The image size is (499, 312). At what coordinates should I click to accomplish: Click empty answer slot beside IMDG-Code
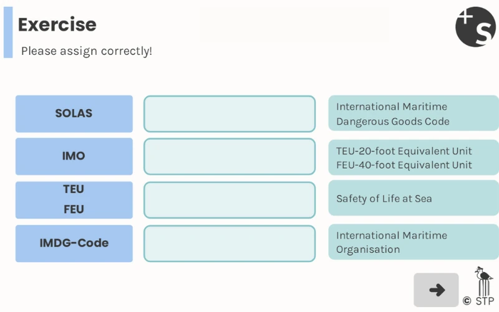230,243
